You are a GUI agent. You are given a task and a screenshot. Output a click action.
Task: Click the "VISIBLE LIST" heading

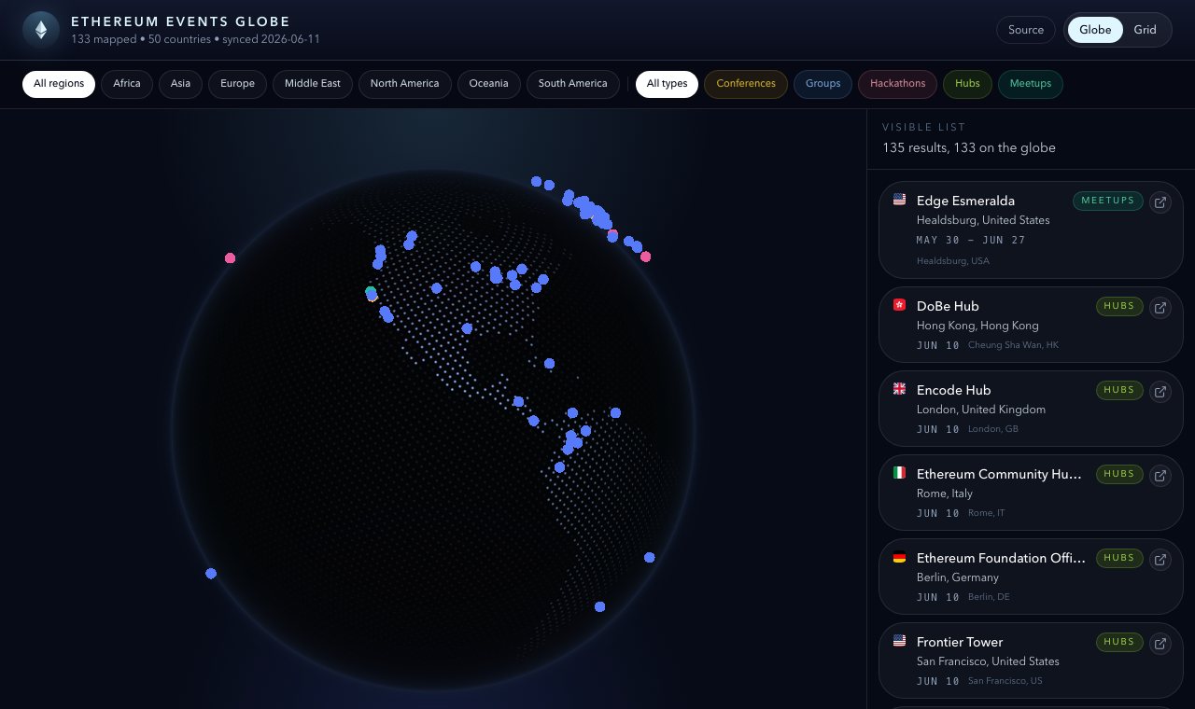924,127
